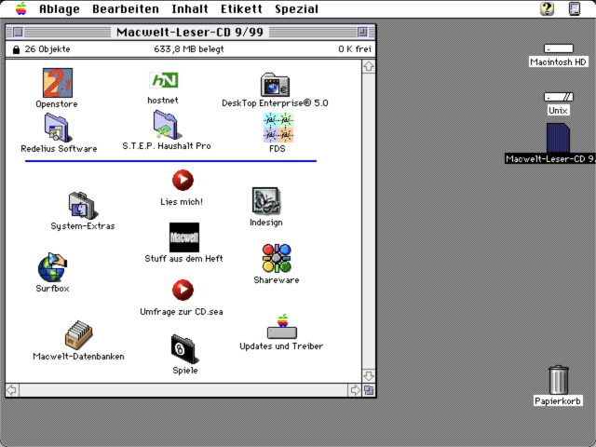Screen dimensions: 596x447
Task: Select the Redelius Software folder icon
Action: (57, 128)
